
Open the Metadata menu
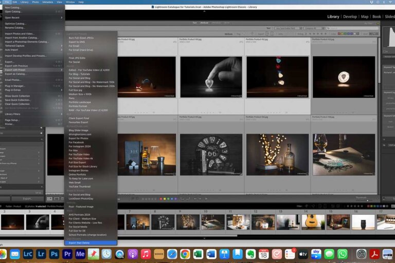coord(48,2)
